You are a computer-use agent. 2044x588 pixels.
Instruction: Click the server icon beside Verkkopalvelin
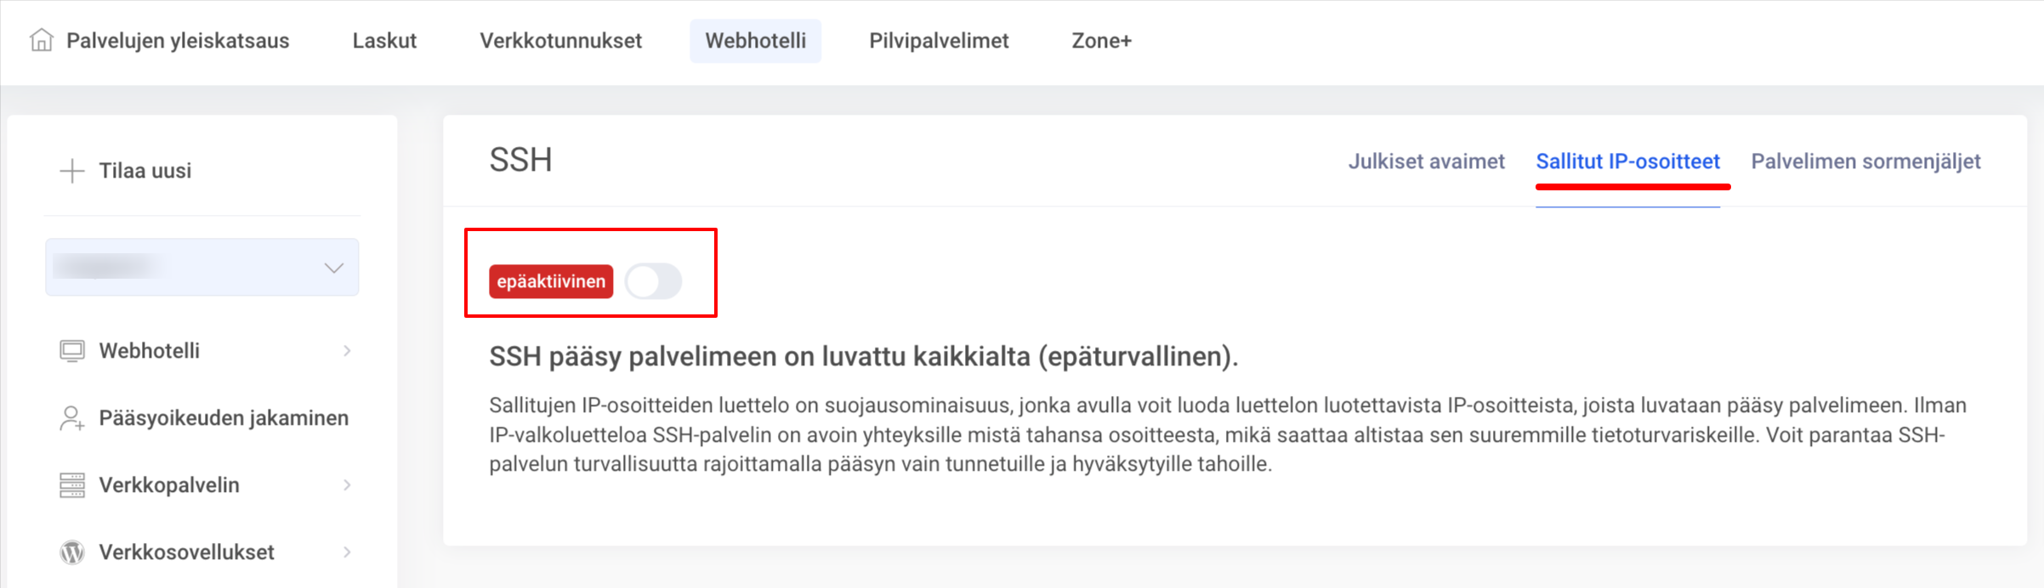72,485
